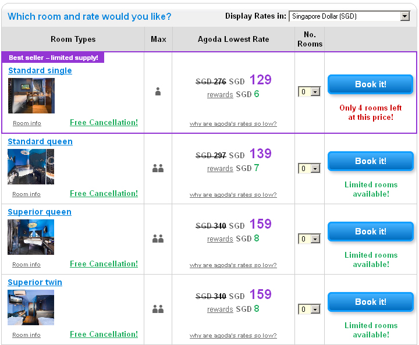View the Superior twin room photo
Viewport: 419px width, 345px height.
click(31, 307)
